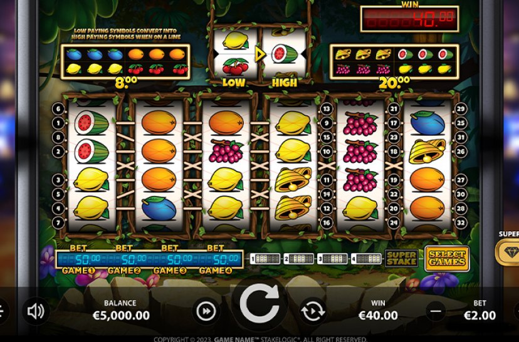Click the large spin button

coord(259,303)
